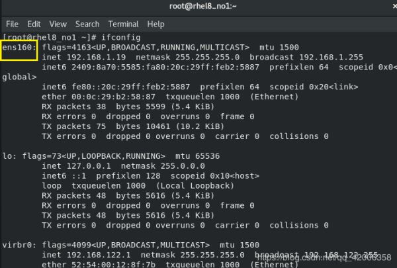
Task: Click the MAC address 00:0c:29:b2:58:87
Action: 113,97
